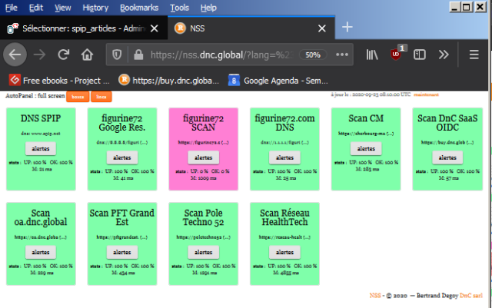Reset the 50% zoom level
The height and width of the screenshot is (308, 492).
click(x=313, y=55)
